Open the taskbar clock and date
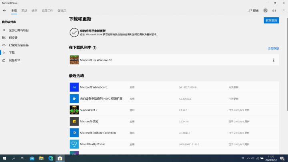The height and width of the screenshot is (162, 288). coord(271,158)
